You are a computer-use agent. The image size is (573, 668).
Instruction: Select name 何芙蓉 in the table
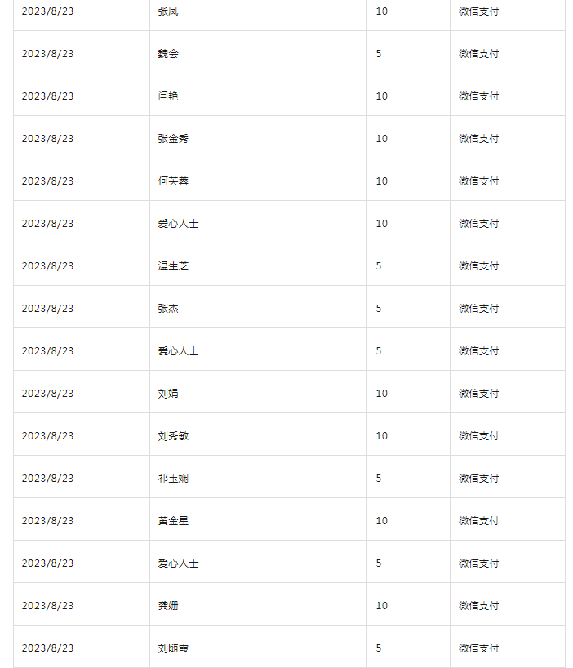(173, 181)
